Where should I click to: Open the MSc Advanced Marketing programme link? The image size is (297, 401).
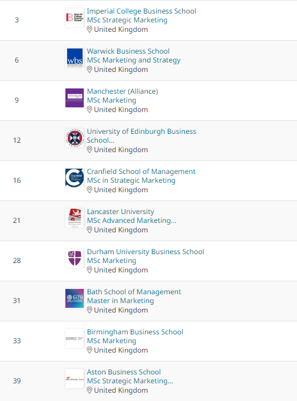click(x=131, y=221)
